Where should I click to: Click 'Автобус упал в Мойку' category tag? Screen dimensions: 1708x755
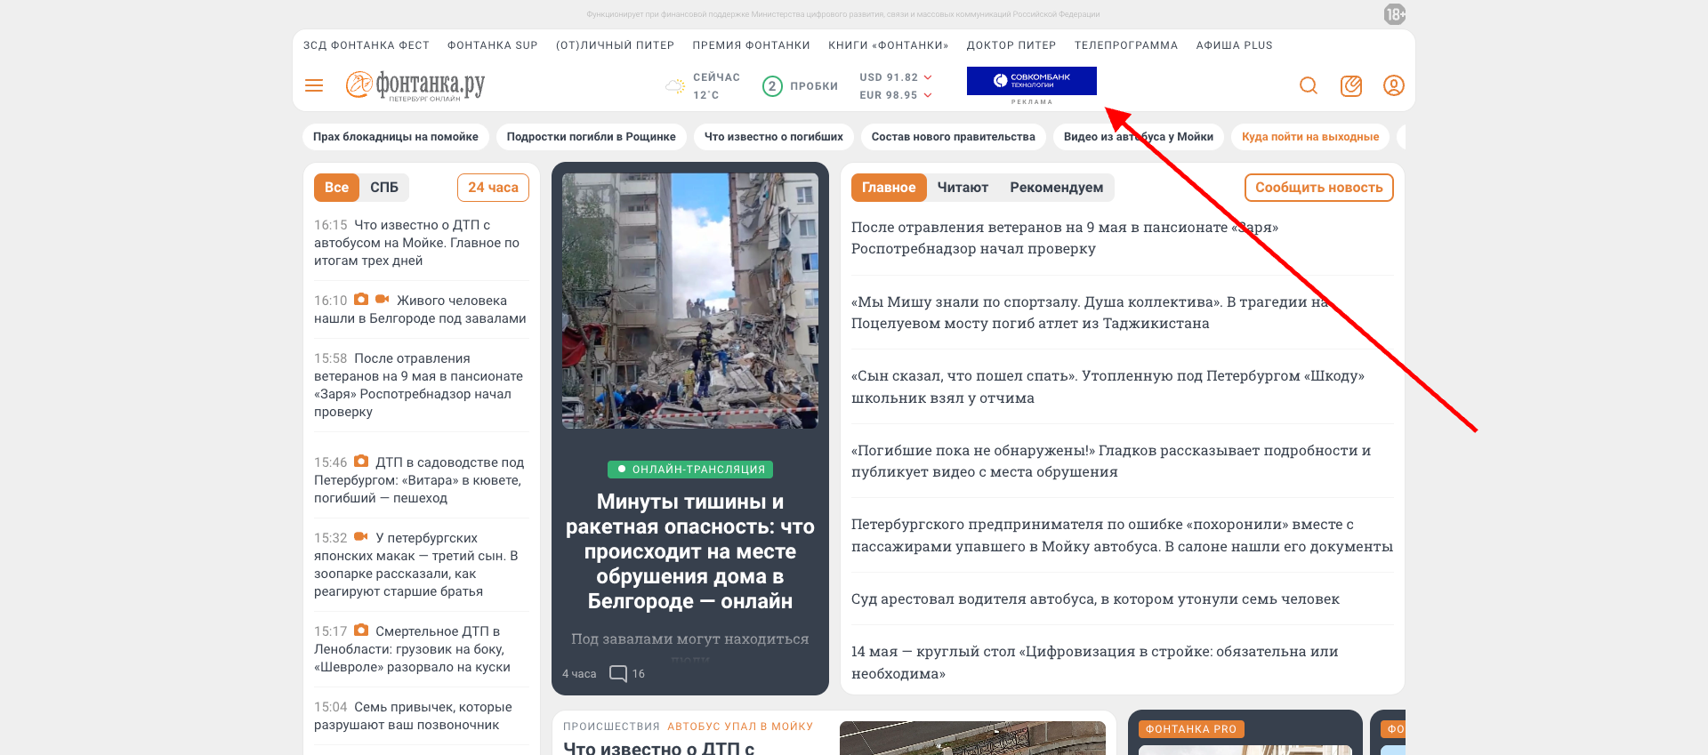click(740, 727)
